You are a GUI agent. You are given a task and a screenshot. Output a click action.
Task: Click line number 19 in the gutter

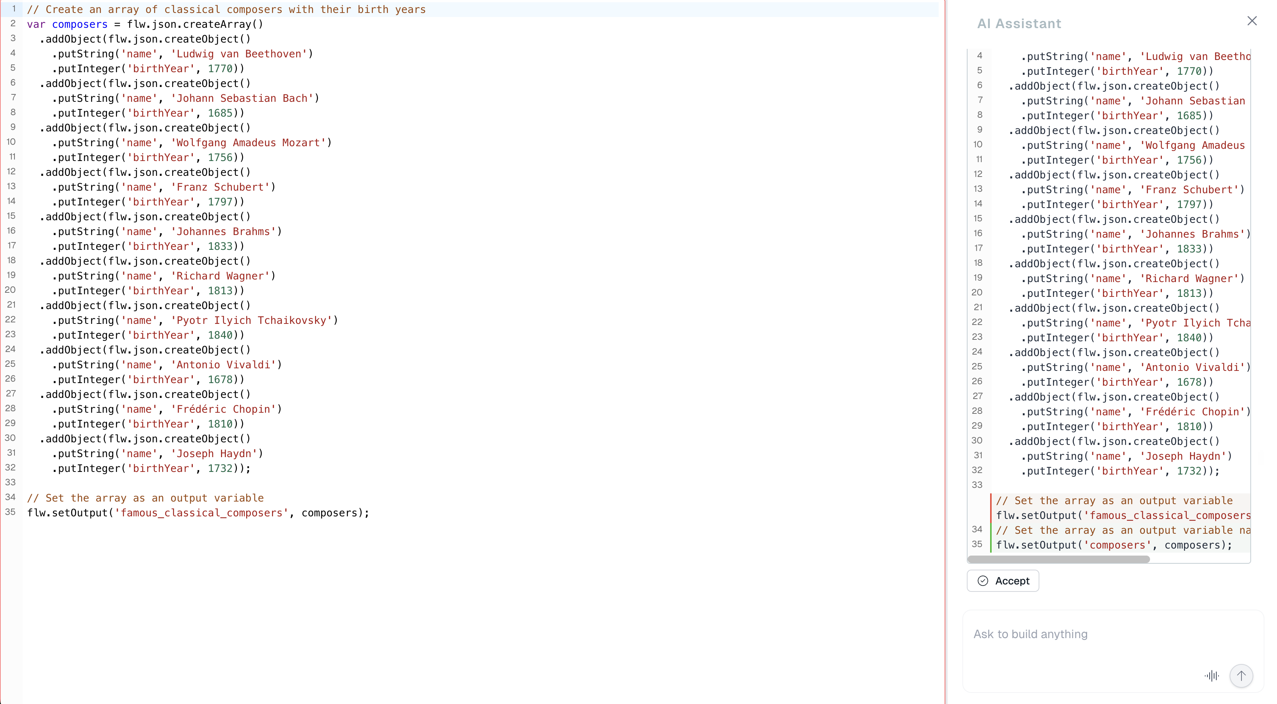click(x=10, y=275)
